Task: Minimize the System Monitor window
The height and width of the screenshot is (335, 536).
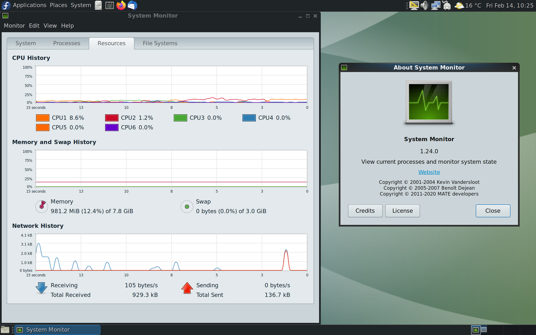Action: click(x=300, y=16)
